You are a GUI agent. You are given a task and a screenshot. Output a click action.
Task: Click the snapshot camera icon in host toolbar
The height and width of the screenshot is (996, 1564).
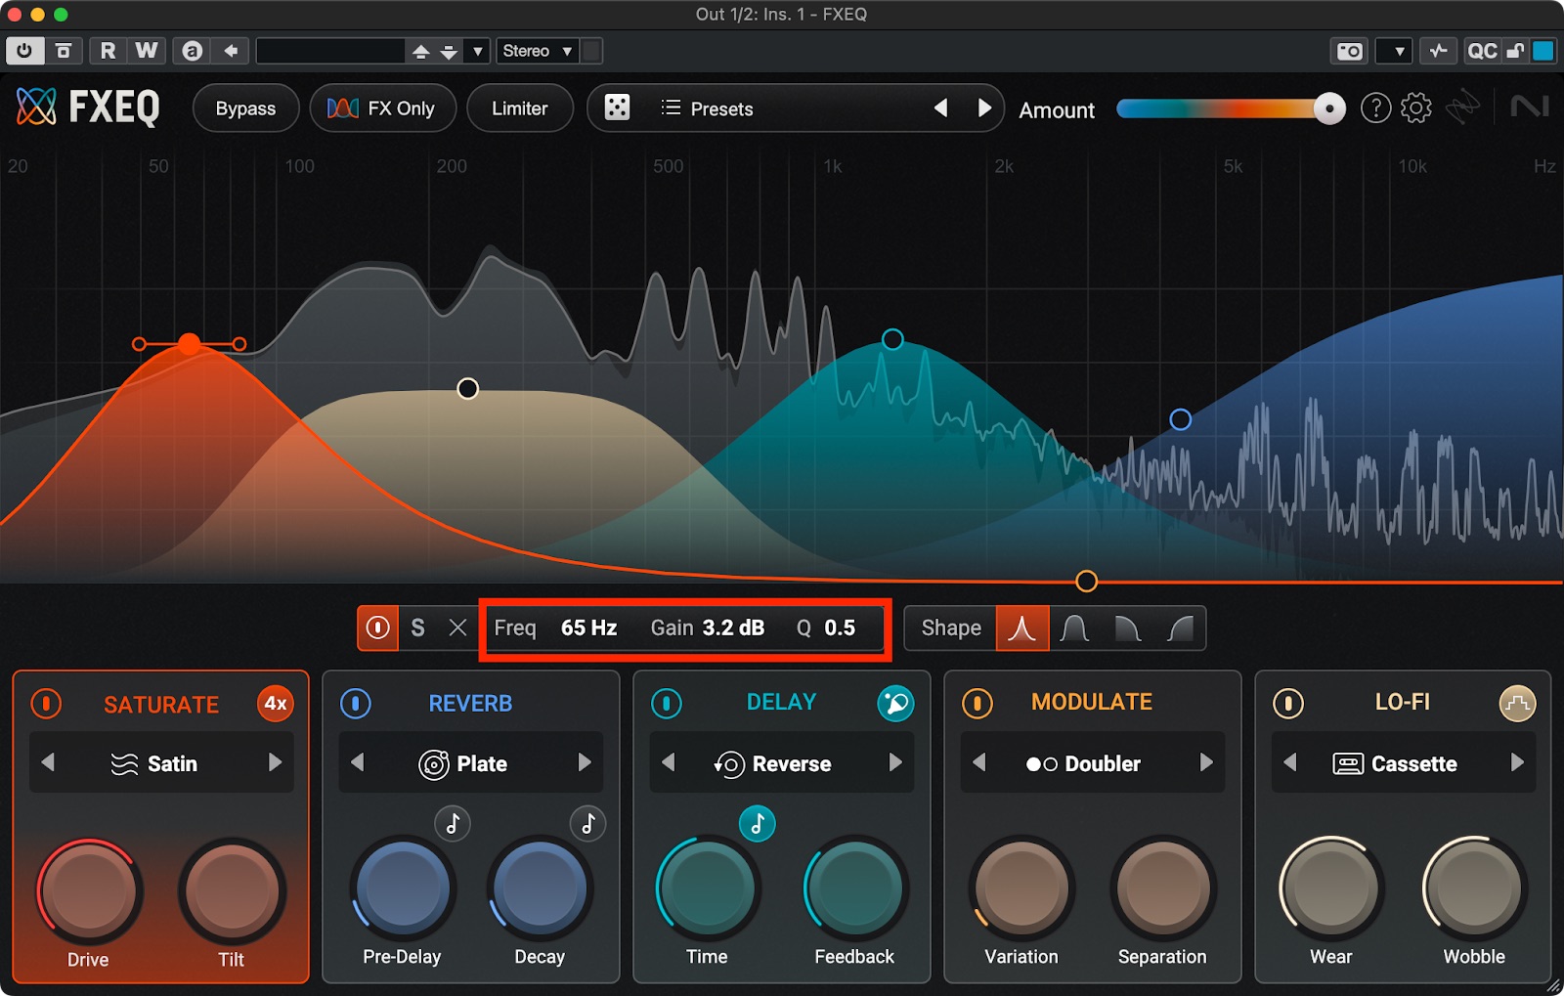[x=1350, y=51]
